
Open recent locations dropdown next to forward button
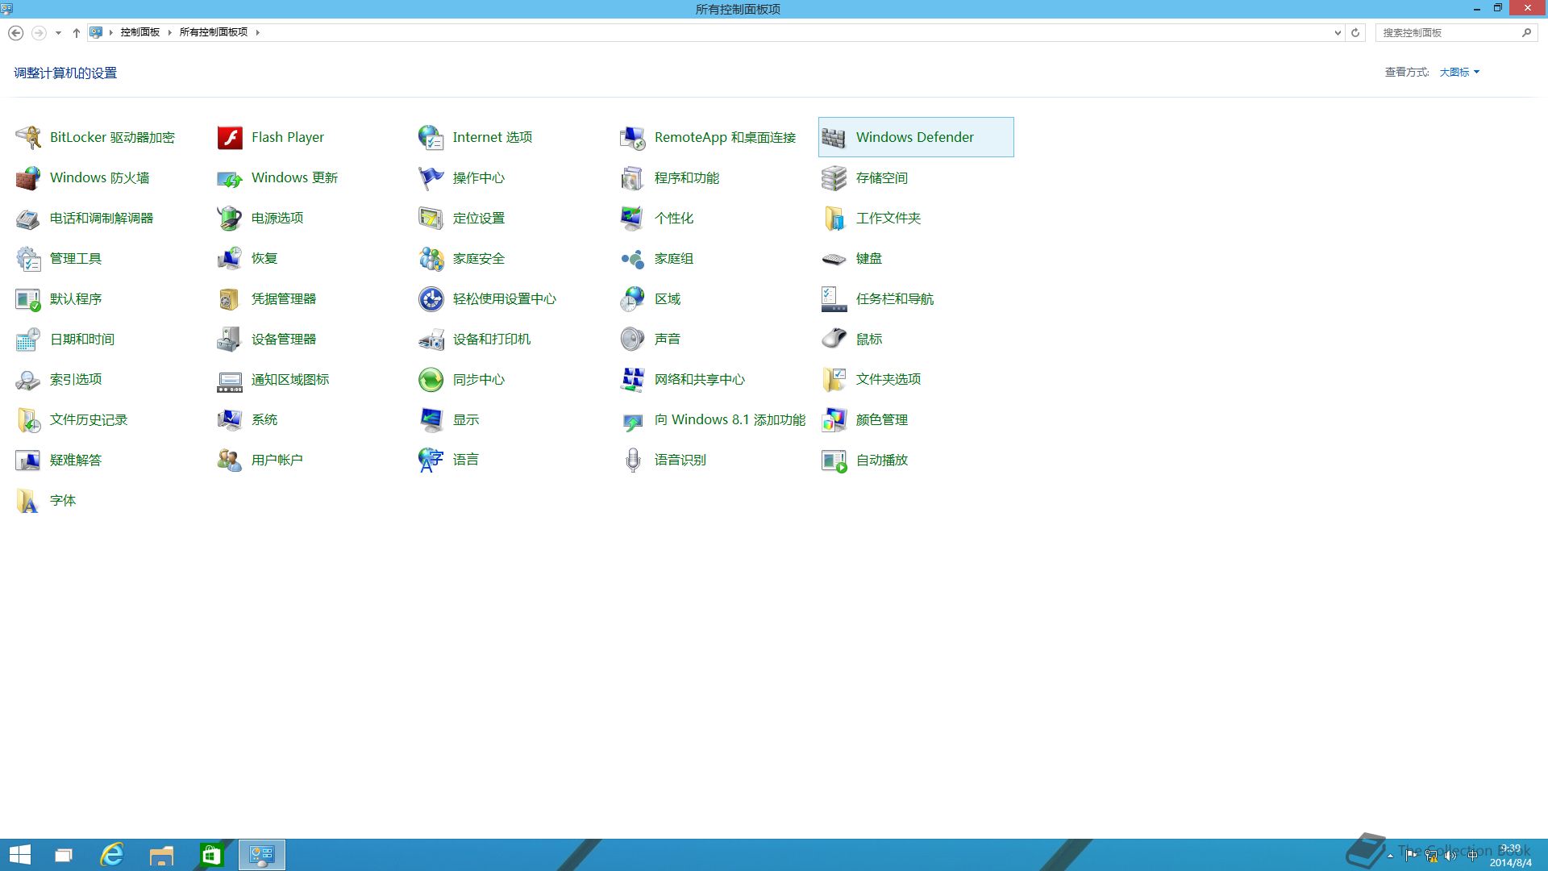coord(58,33)
